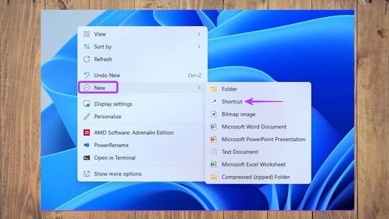
Task: Click the PowerPoint Presentation icon
Action: (x=213, y=139)
